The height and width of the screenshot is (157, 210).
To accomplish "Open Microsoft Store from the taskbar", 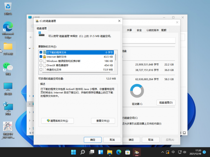I will coord(128,152).
